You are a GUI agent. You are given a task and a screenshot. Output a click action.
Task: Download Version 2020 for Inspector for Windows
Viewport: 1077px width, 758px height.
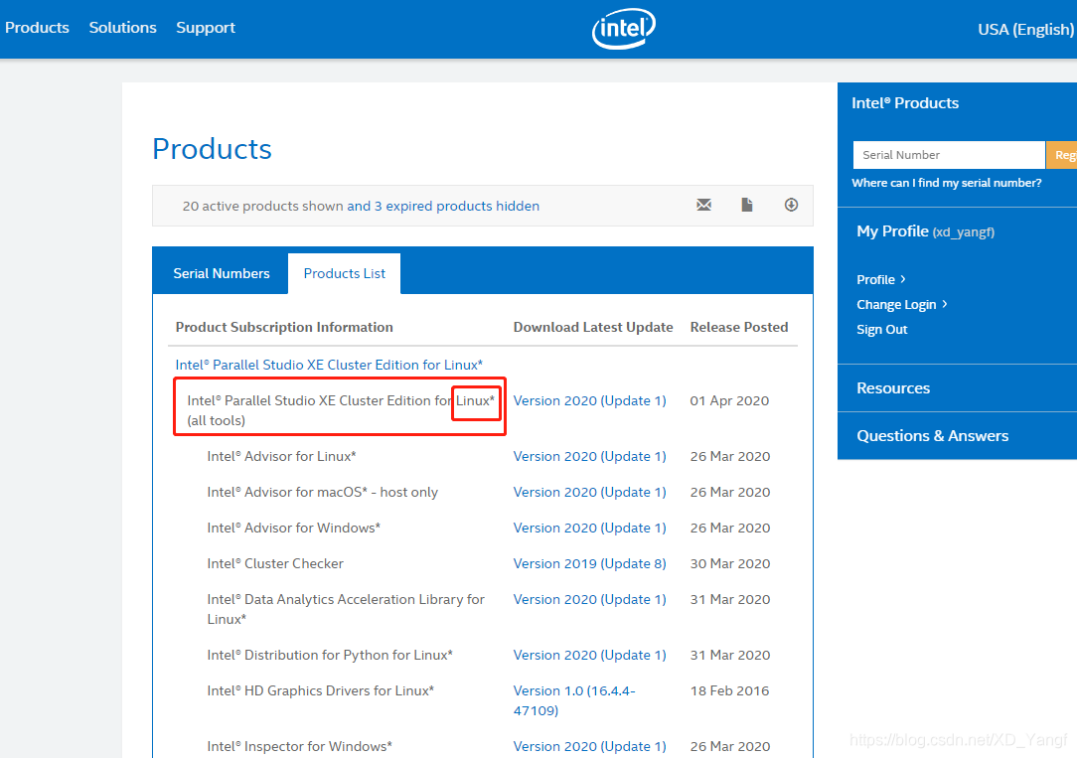coord(589,746)
